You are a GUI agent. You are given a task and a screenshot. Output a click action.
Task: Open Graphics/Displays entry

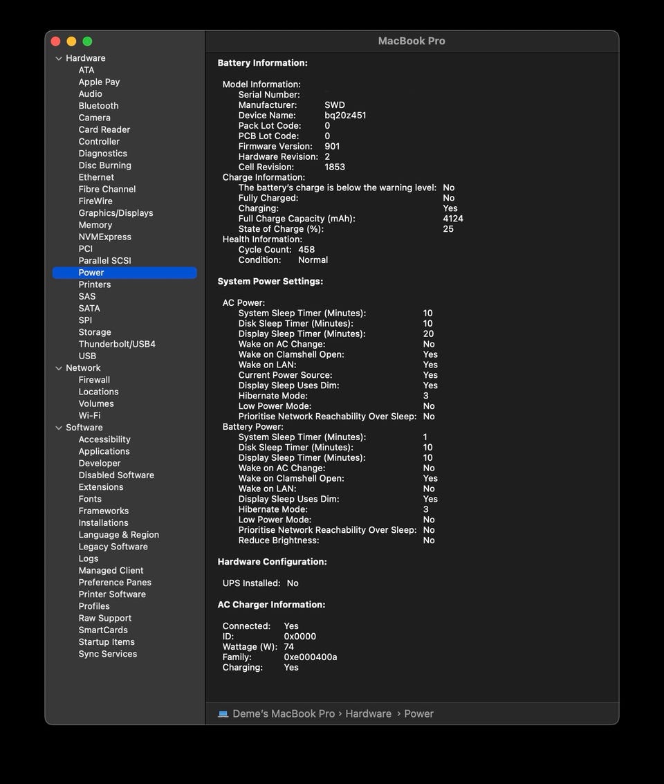[x=116, y=213]
